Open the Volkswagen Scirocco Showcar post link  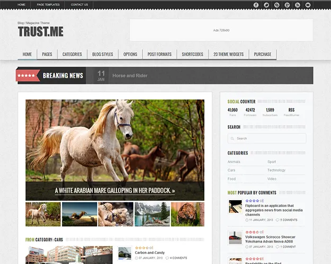pyautogui.click(x=270, y=239)
